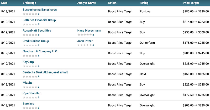Open the Needham & Company LLC link
Viewport: 210px width, 110px height.
[x=40, y=51]
